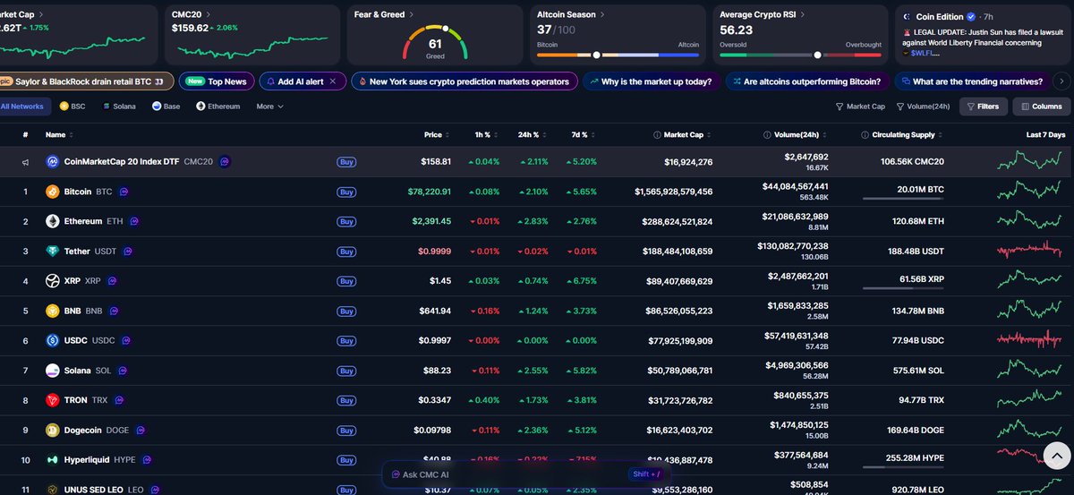This screenshot has height=495, width=1074.
Task: Click the TRON coin logo icon
Action: (x=52, y=400)
